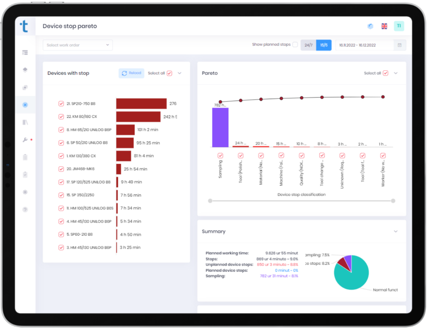Screen dimensions: 429x328
Task: Select the 15/5 time mode tab
Action: click(x=324, y=45)
